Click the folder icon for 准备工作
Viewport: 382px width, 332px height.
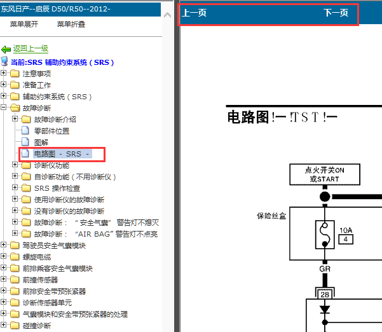[15, 85]
